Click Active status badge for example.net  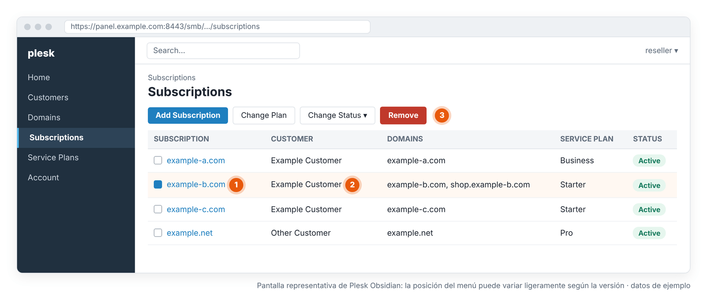[649, 233]
